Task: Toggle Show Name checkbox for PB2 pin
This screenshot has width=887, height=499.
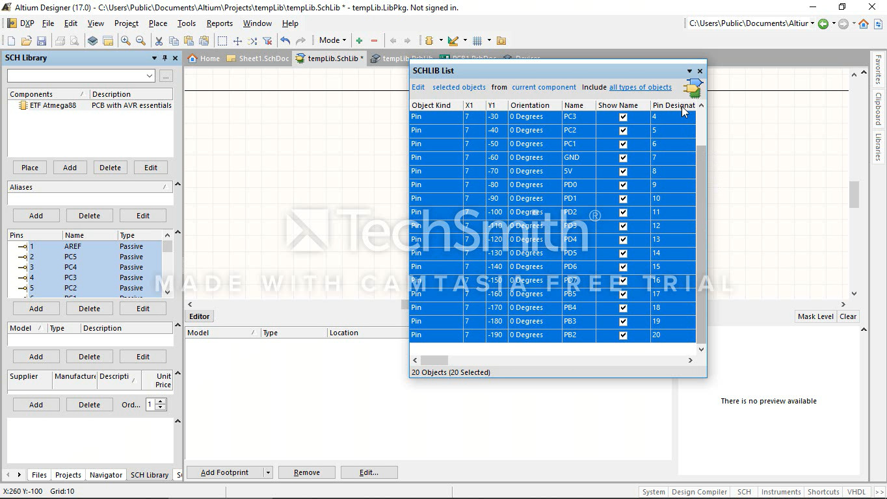Action: 623,335
